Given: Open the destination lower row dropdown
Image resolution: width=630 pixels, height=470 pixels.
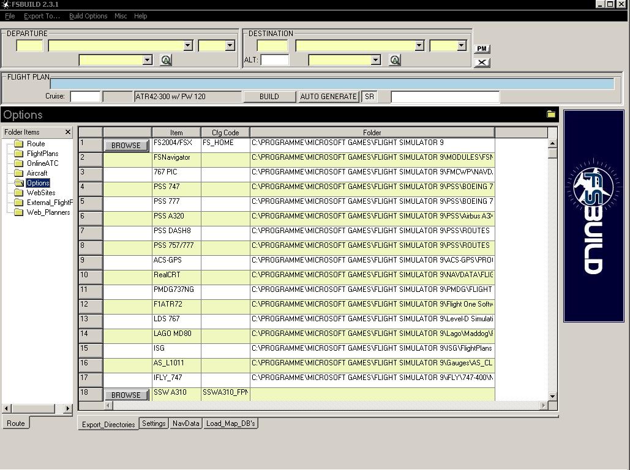Looking at the screenshot, I should click(x=376, y=60).
